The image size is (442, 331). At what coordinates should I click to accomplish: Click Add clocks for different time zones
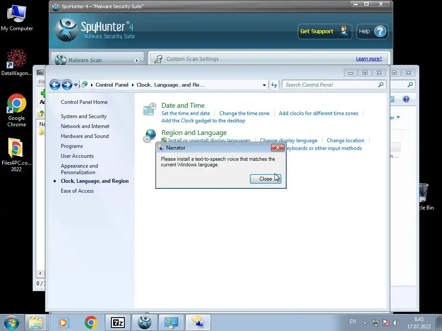[318, 113]
